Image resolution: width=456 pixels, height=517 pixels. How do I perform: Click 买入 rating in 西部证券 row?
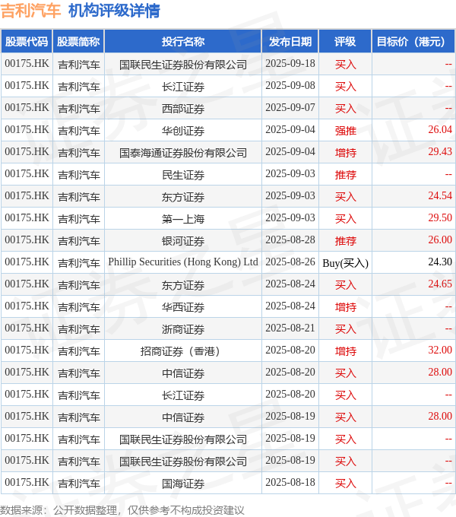345,109
